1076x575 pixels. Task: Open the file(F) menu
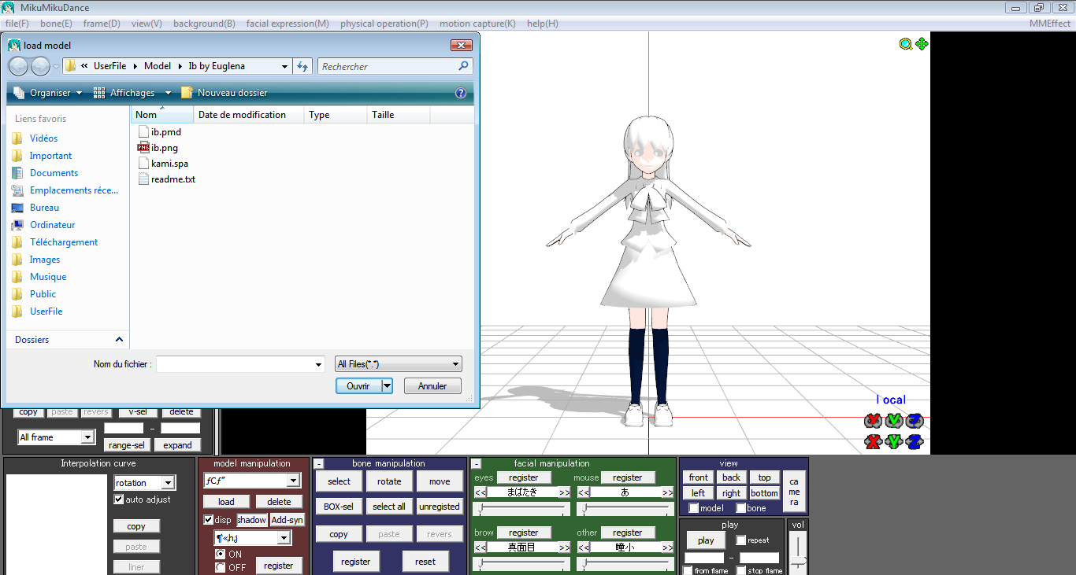pyautogui.click(x=17, y=24)
